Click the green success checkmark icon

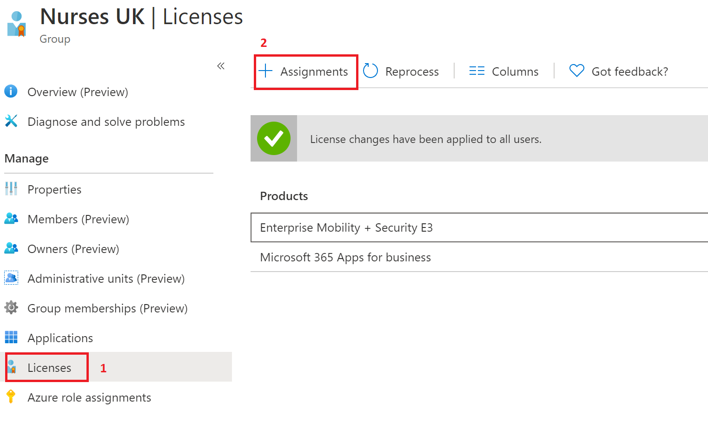pyautogui.click(x=273, y=138)
